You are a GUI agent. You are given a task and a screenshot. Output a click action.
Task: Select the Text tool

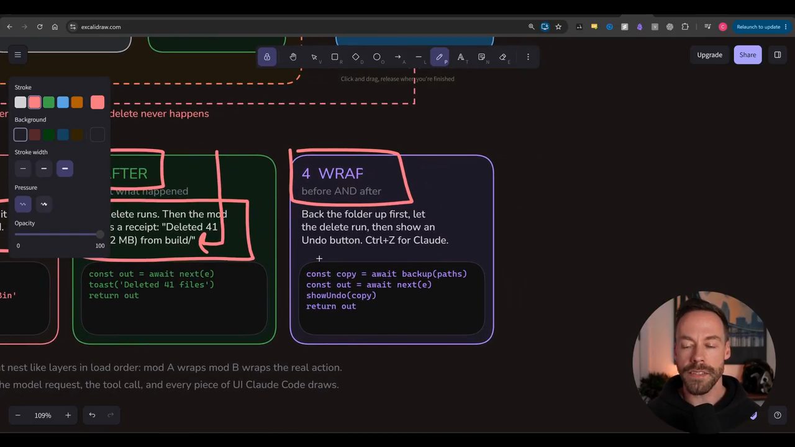[461, 56]
